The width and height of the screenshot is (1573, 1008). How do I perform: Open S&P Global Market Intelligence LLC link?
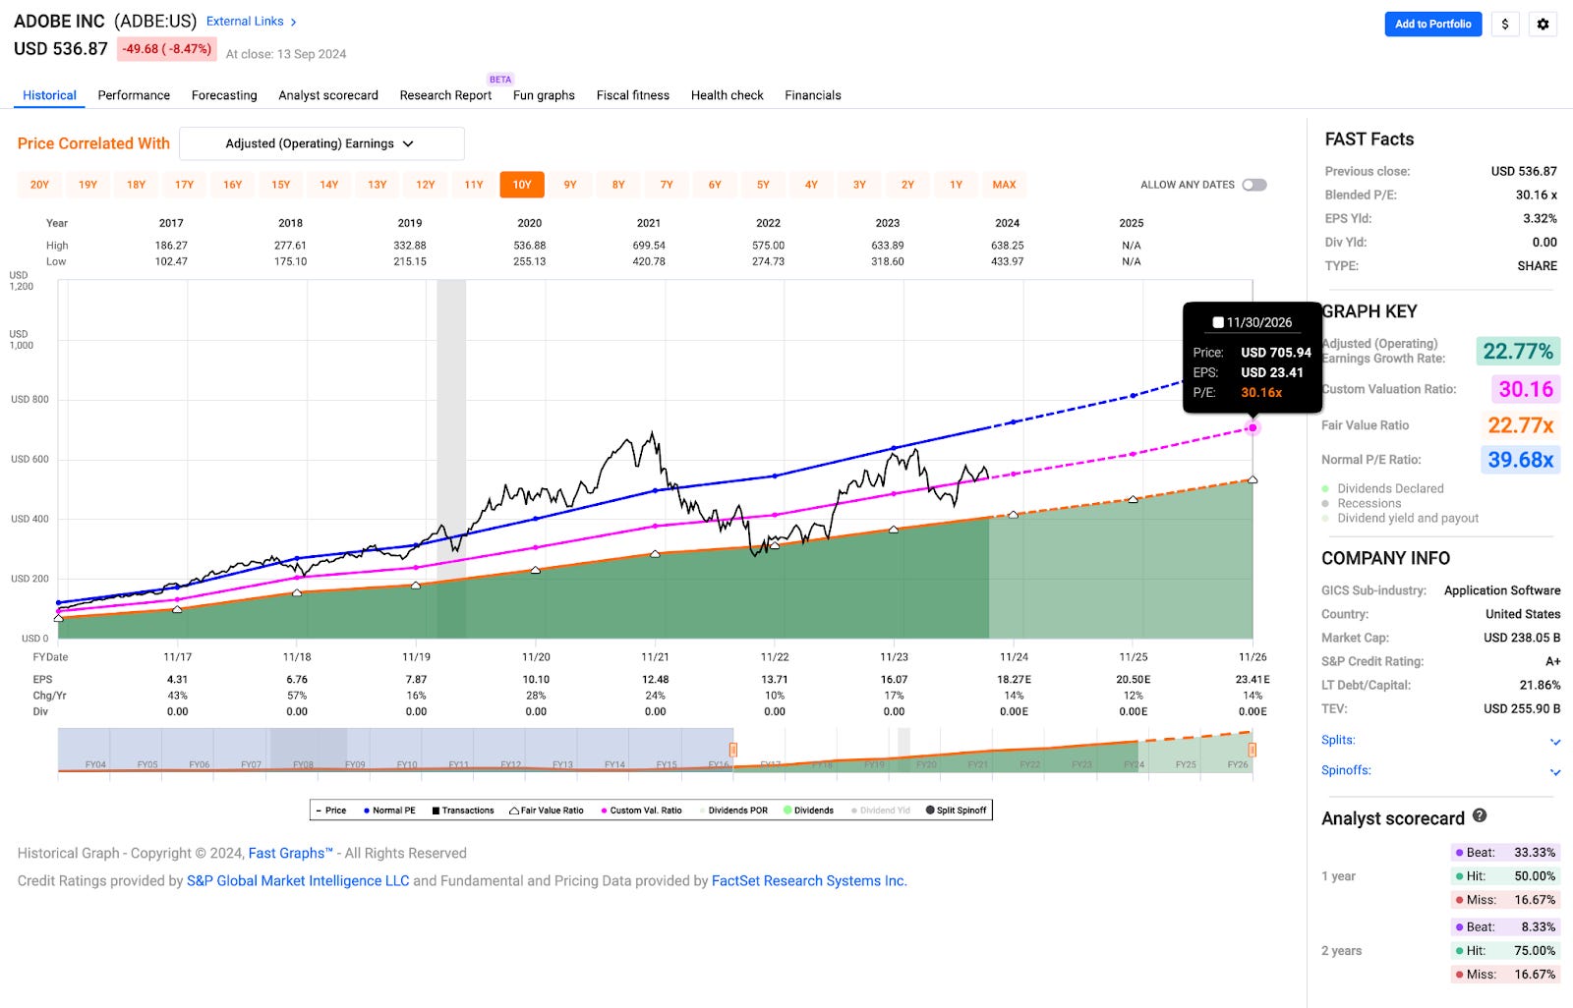(298, 881)
